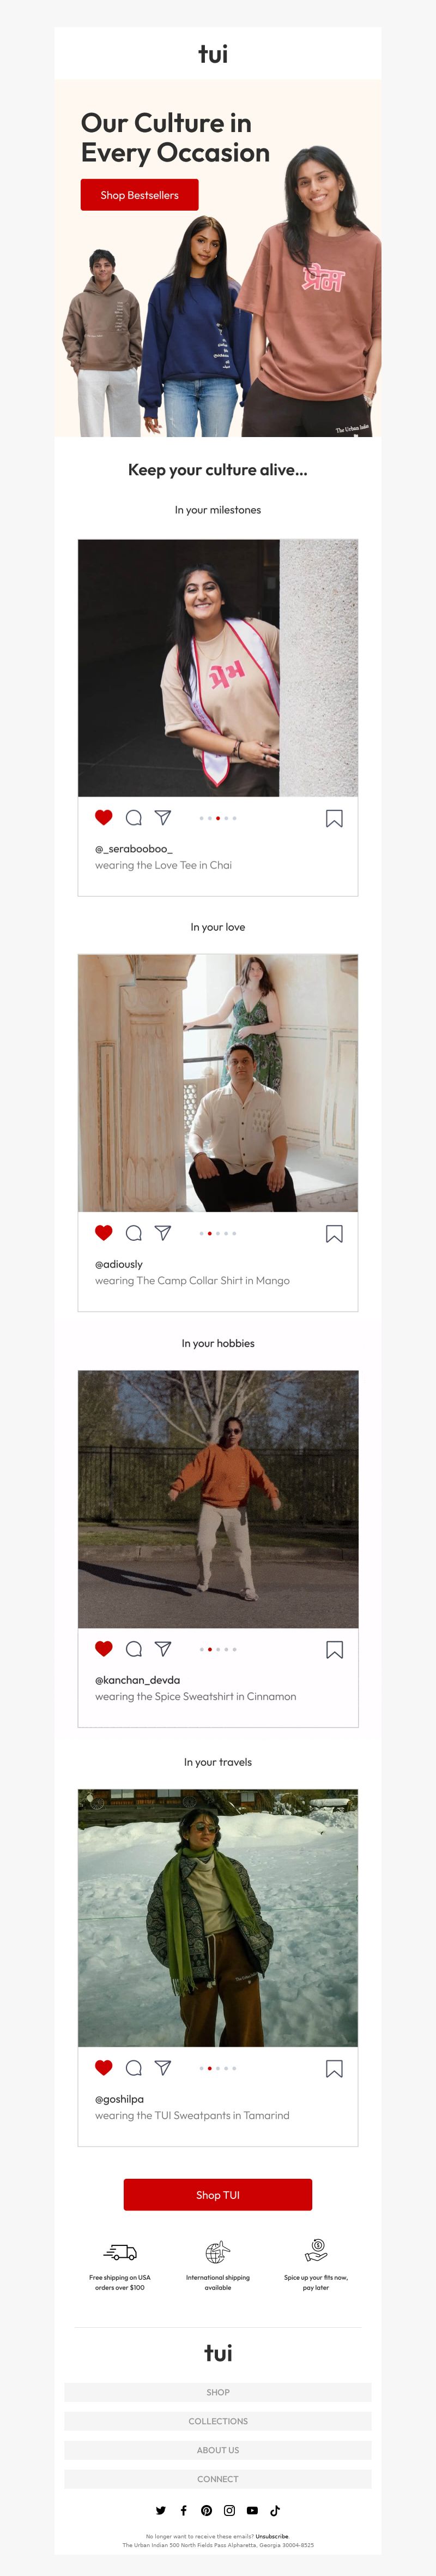The width and height of the screenshot is (436, 2576).
Task: Click the heart icon on @_serabooboo_ post
Action: click(104, 817)
